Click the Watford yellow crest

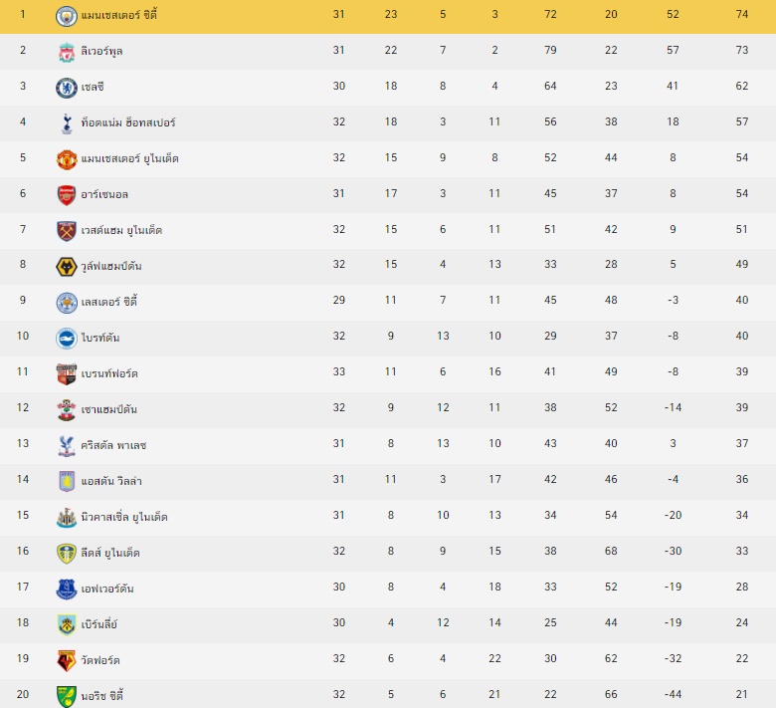coord(67,660)
